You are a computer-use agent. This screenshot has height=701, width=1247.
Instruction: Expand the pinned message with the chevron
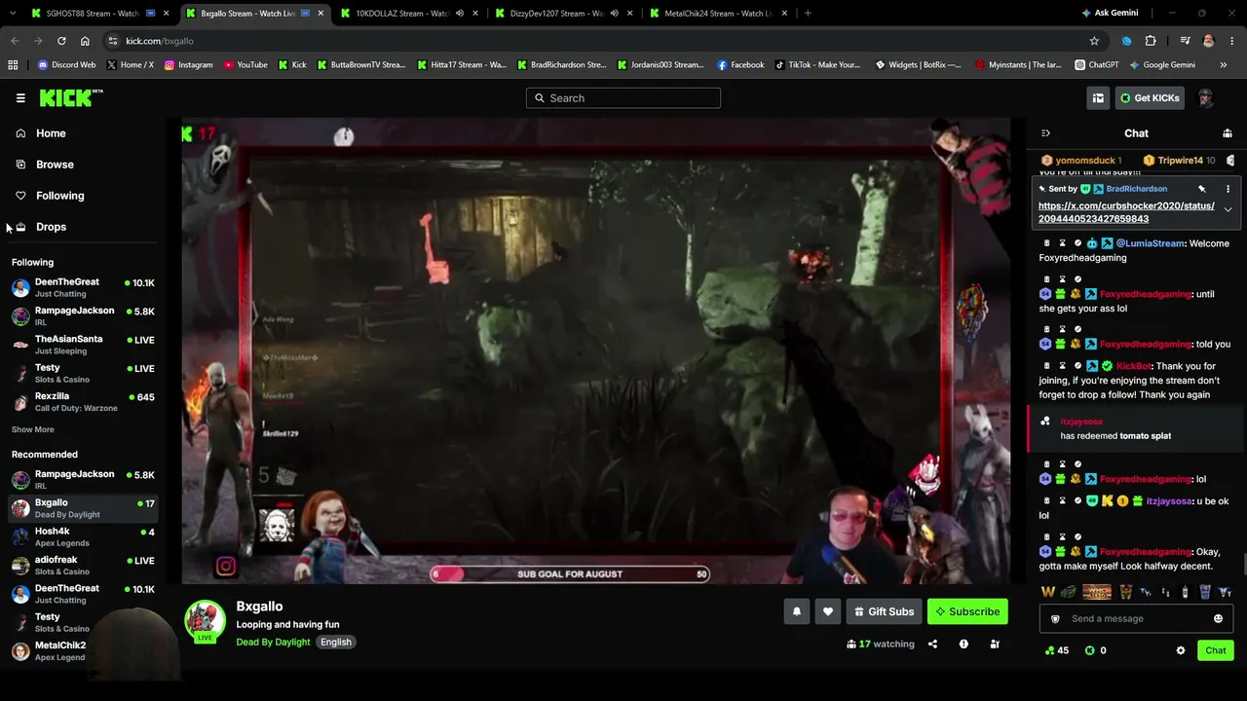pyautogui.click(x=1228, y=209)
